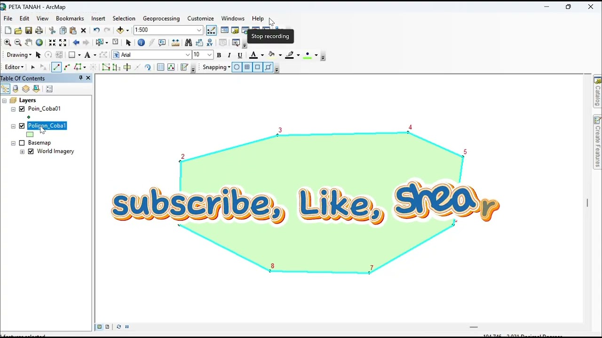Open the Windows menu

coord(233,18)
